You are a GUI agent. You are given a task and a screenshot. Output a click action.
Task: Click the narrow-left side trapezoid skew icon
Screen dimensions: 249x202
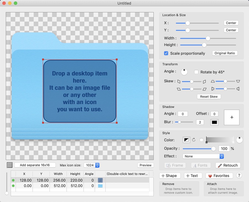click(x=238, y=89)
